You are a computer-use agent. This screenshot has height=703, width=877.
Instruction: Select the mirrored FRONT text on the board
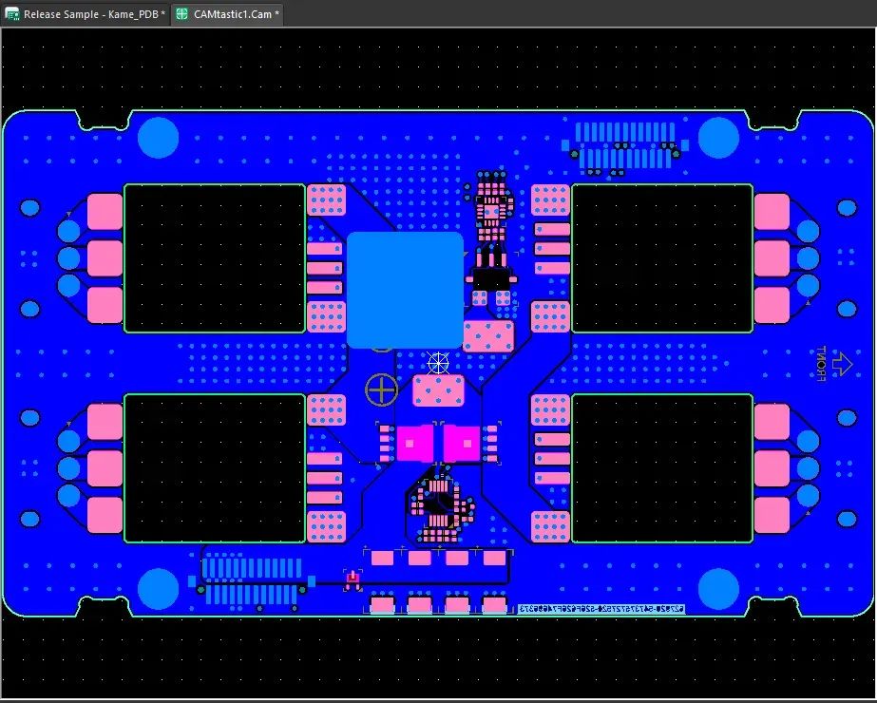pyautogui.click(x=820, y=364)
